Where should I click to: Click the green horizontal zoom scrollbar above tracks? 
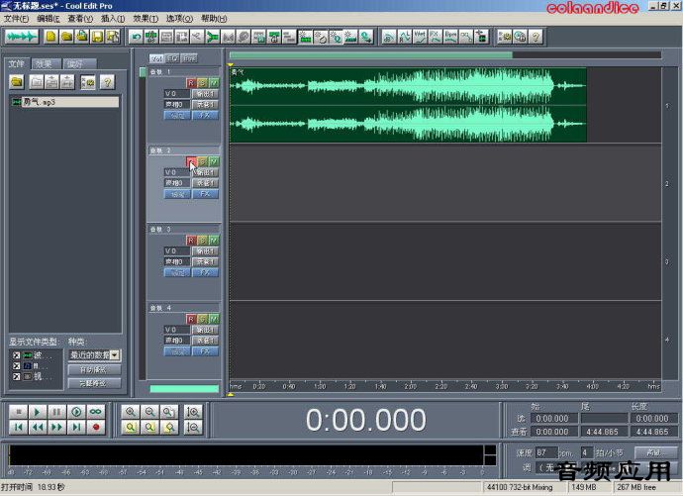click(x=370, y=55)
